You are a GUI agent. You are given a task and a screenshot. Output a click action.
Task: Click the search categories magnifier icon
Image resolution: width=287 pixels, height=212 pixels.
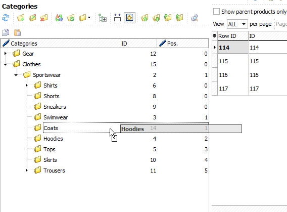click(195, 18)
